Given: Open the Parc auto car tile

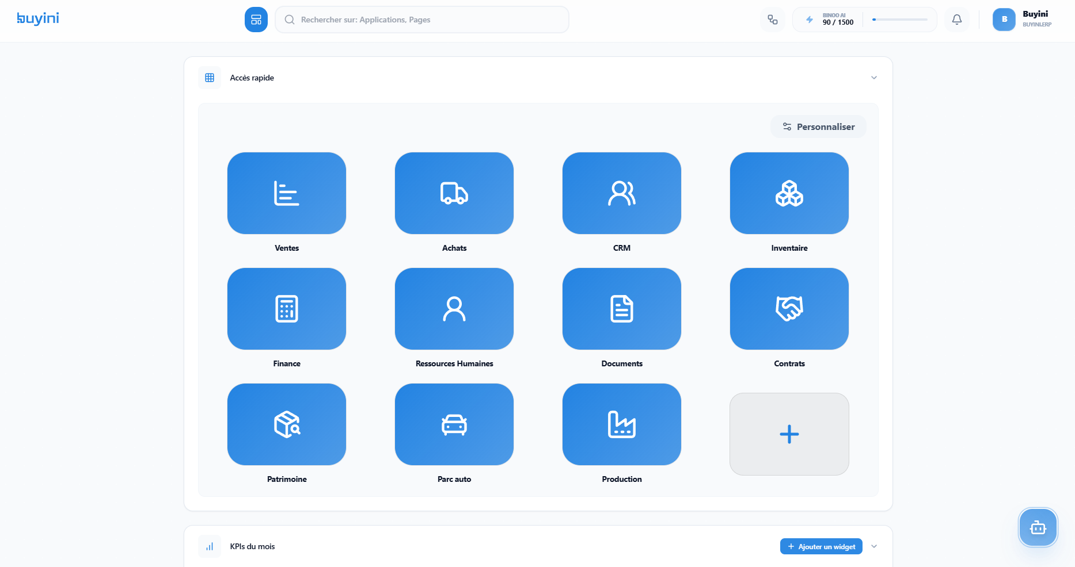Looking at the screenshot, I should [x=454, y=424].
